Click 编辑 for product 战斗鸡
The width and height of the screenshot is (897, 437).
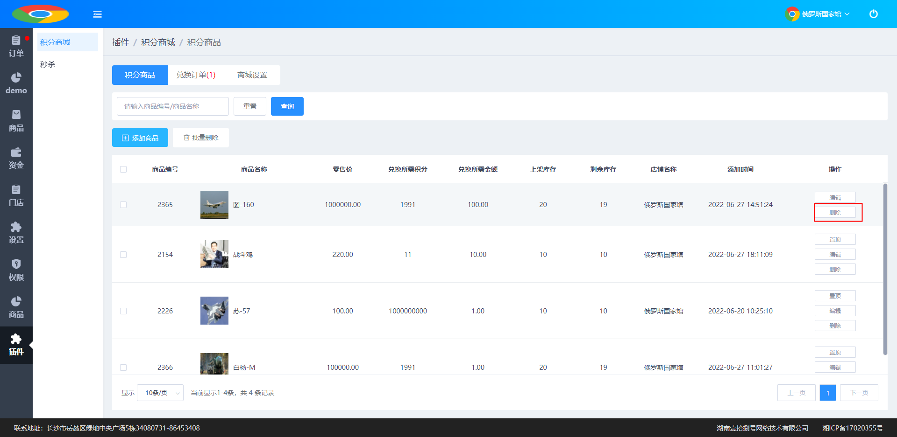[x=835, y=254]
